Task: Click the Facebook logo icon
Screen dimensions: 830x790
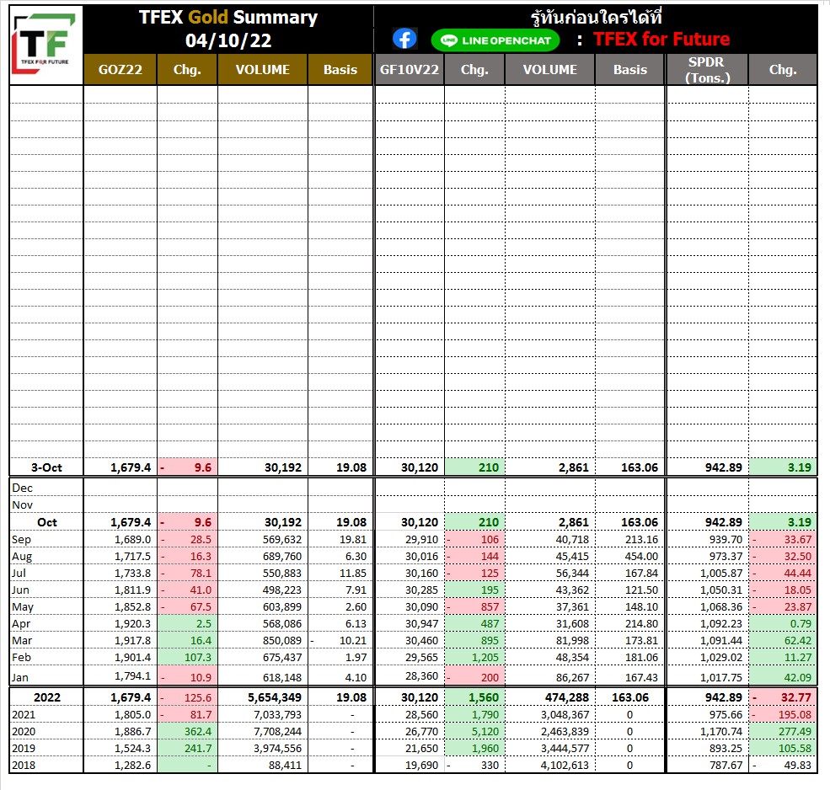Action: pyautogui.click(x=404, y=39)
